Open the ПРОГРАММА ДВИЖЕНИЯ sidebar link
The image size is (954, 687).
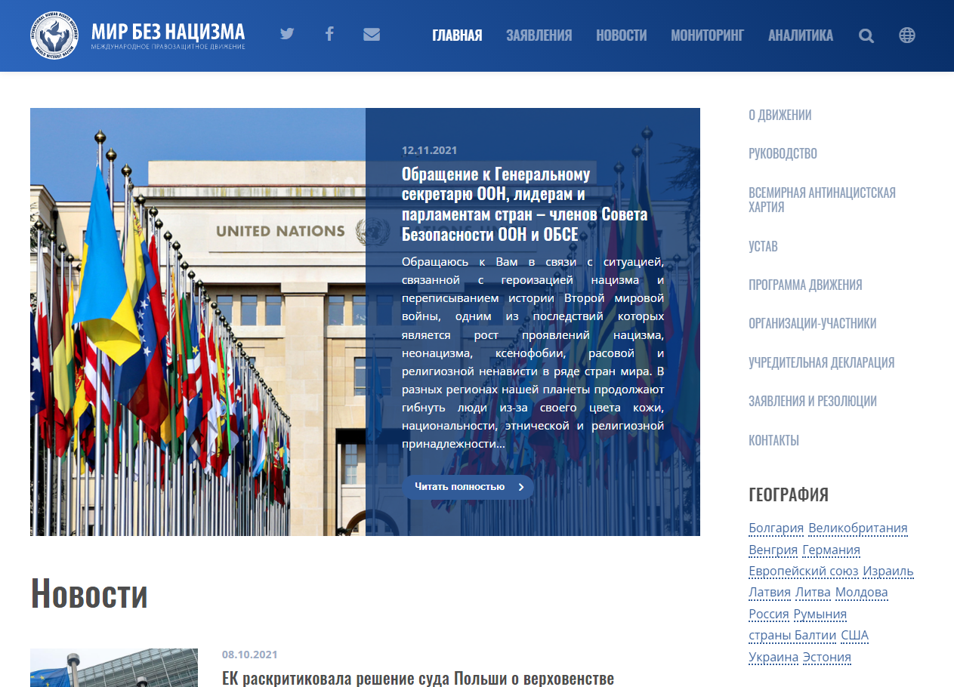[x=805, y=285]
